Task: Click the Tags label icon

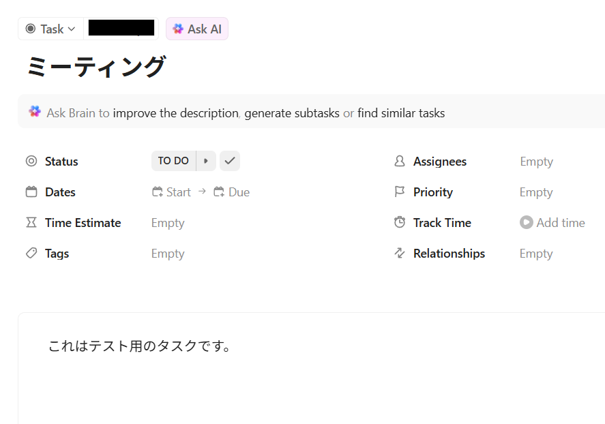Action: click(x=31, y=253)
